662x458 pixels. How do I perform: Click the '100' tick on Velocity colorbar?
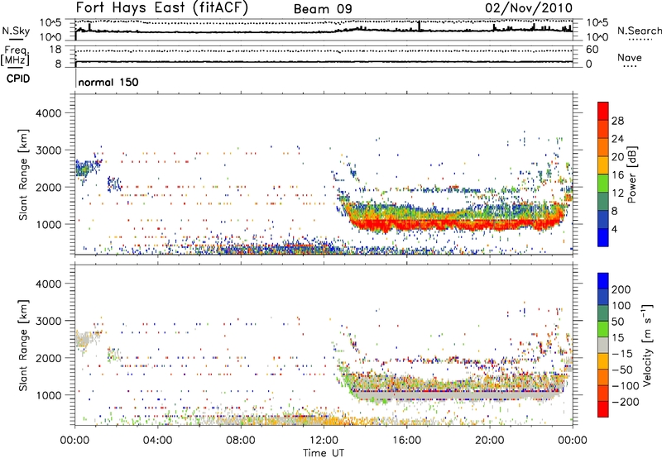pyautogui.click(x=621, y=305)
